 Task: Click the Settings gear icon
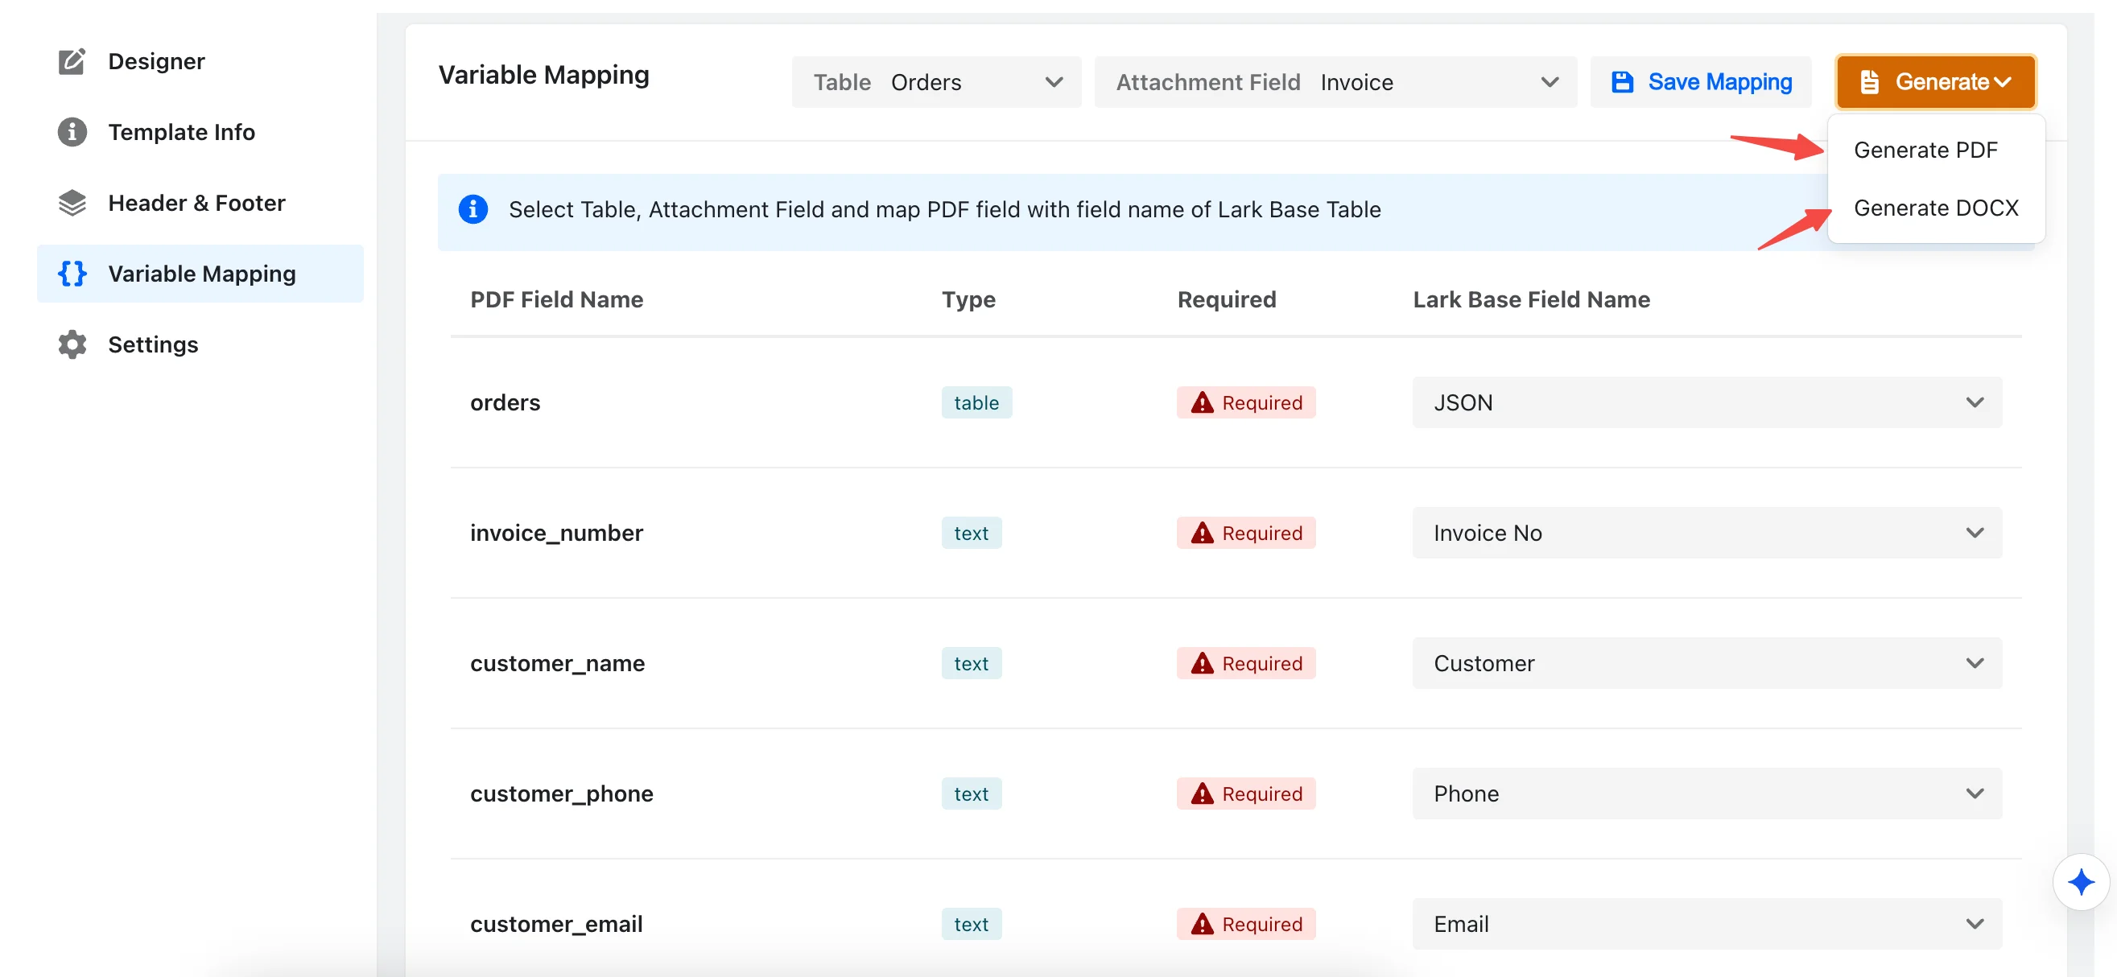point(72,344)
